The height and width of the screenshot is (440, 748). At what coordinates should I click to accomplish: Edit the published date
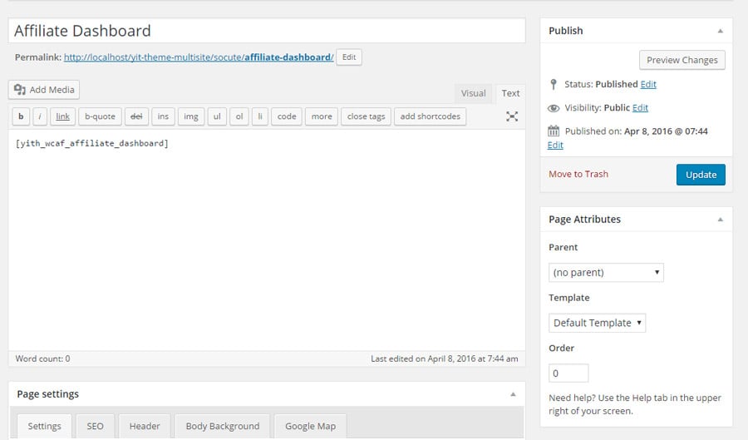(555, 145)
